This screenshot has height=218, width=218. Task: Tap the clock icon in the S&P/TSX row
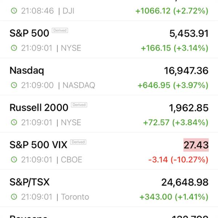point(14,197)
